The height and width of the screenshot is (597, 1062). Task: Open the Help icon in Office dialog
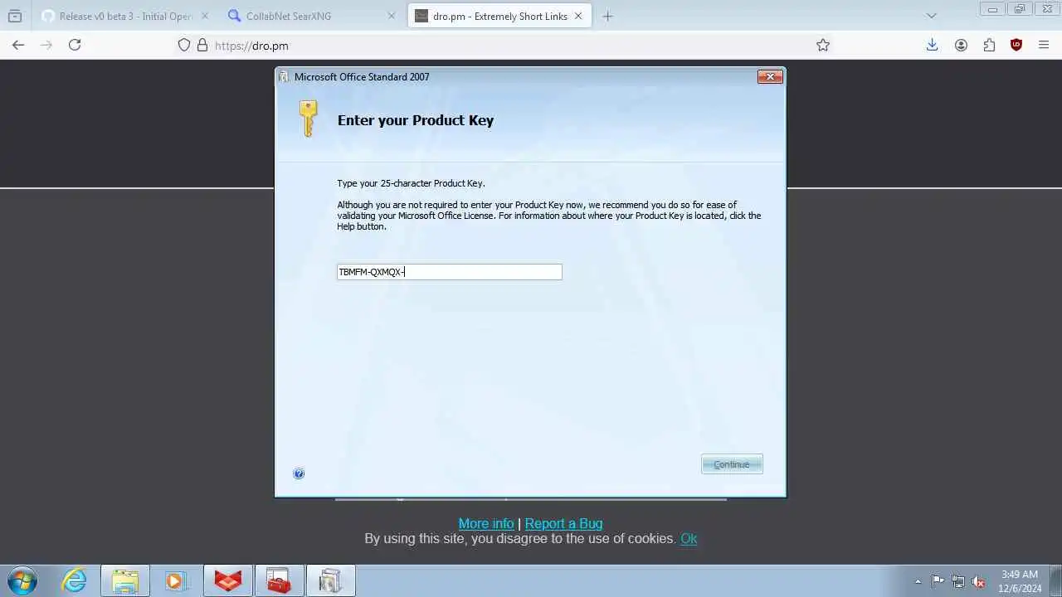[x=299, y=473]
